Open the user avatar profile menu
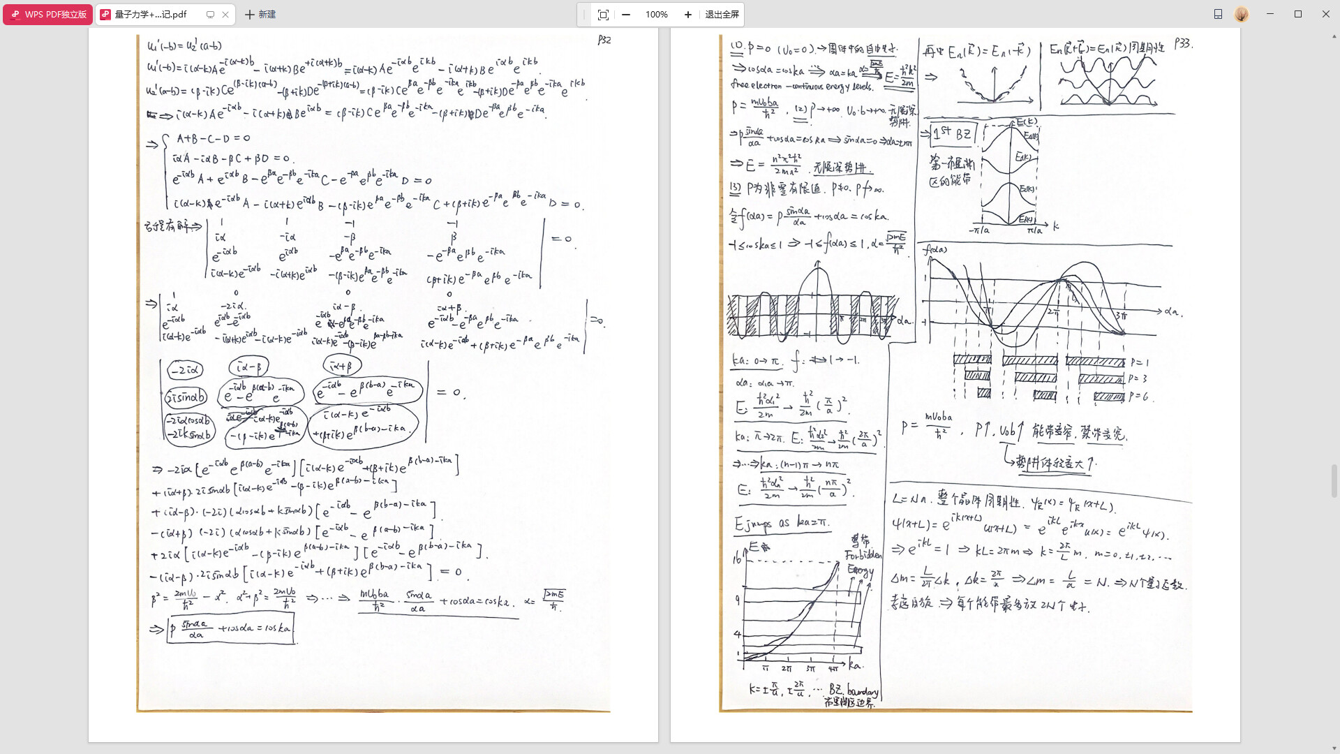This screenshot has height=754, width=1340. click(1242, 14)
